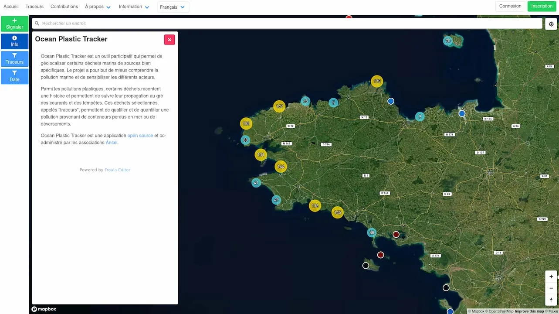
Task: Click the teal cluster marker 5
Action: point(333,103)
